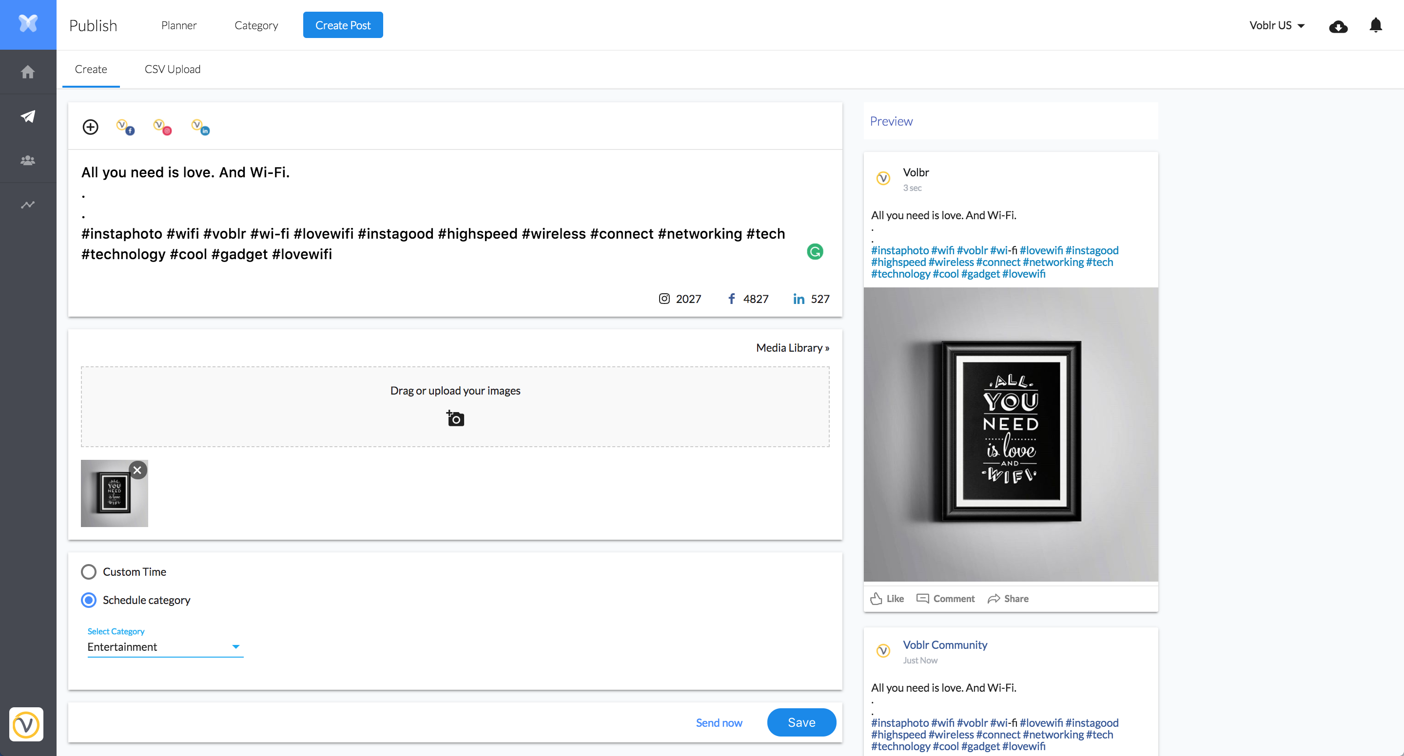1404x756 pixels.
Task: Click the camera upload icon
Action: pyautogui.click(x=455, y=418)
